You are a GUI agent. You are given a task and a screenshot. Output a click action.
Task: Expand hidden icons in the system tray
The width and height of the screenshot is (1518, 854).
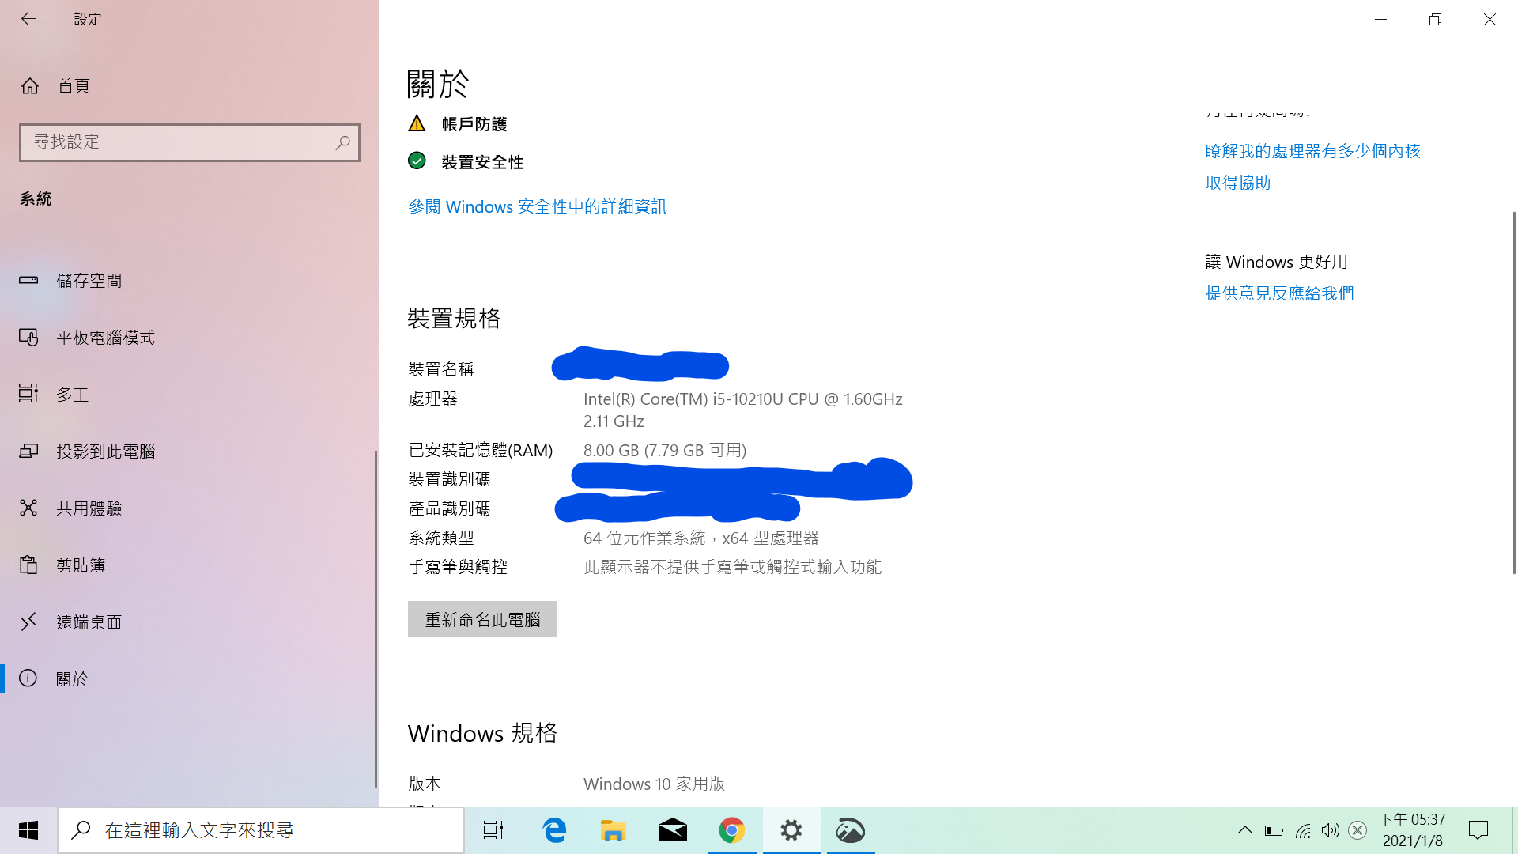tap(1245, 830)
